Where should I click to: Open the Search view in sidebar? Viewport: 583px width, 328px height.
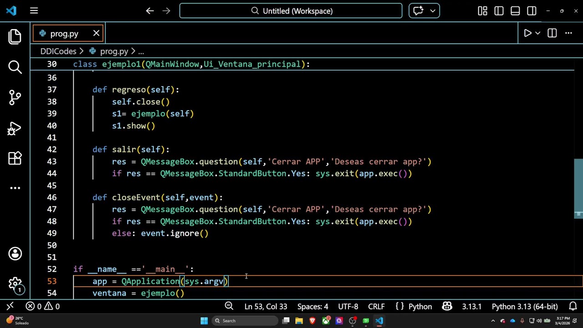15,67
